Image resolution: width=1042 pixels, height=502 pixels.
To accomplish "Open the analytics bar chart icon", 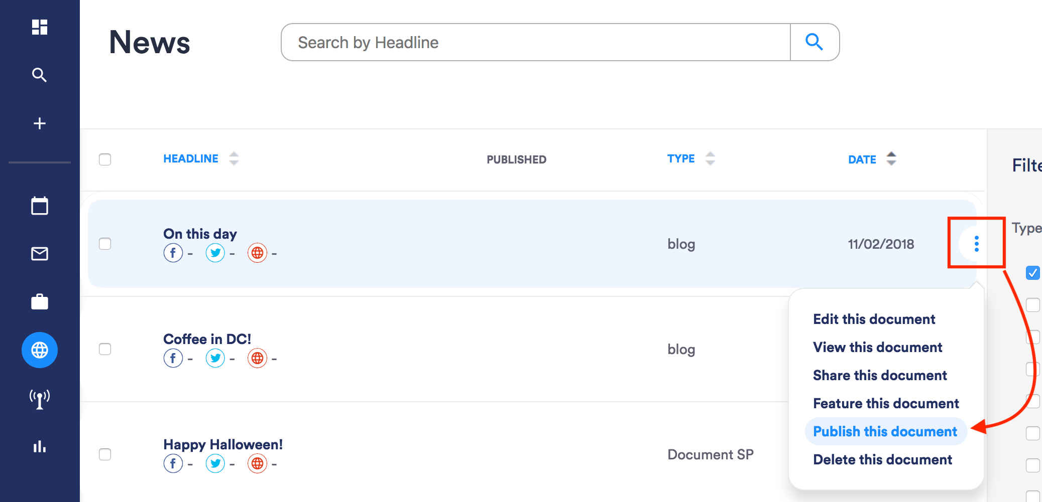I will tap(39, 447).
